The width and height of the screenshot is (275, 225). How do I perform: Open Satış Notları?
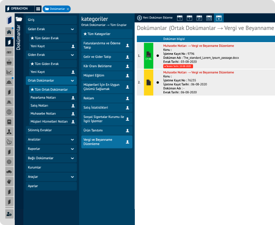click(x=53, y=106)
